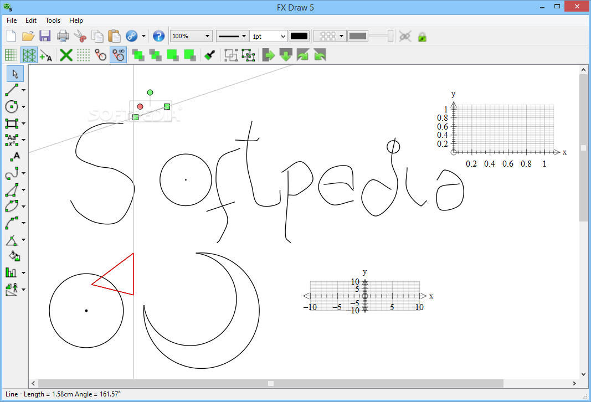Open a file with the folder icon
The image size is (591, 402).
click(x=28, y=36)
